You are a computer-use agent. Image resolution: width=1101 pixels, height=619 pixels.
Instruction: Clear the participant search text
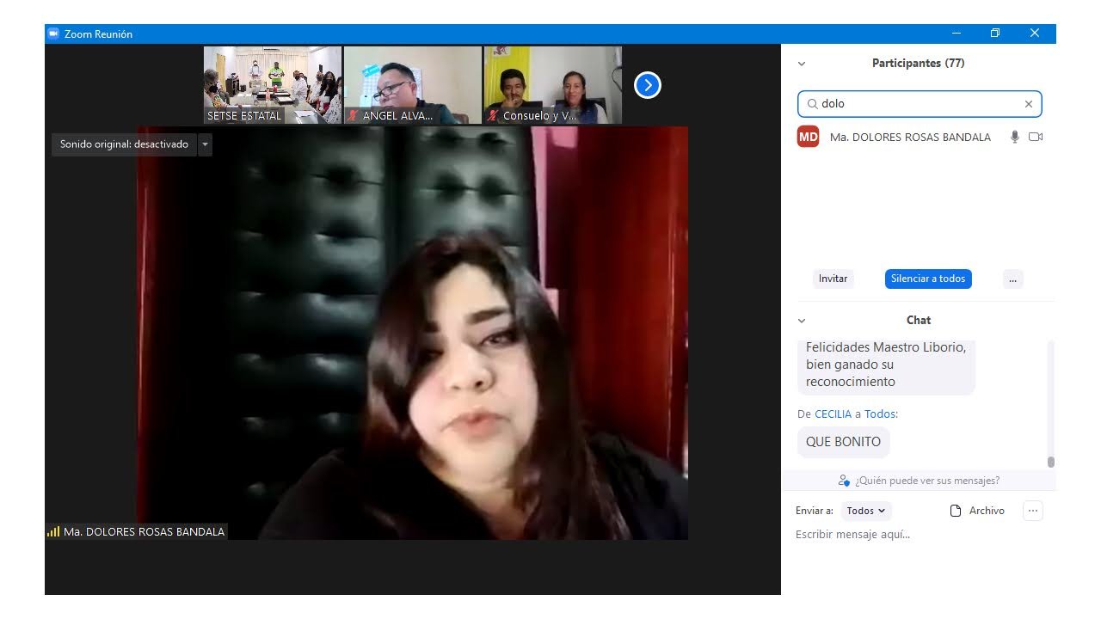(x=1028, y=104)
